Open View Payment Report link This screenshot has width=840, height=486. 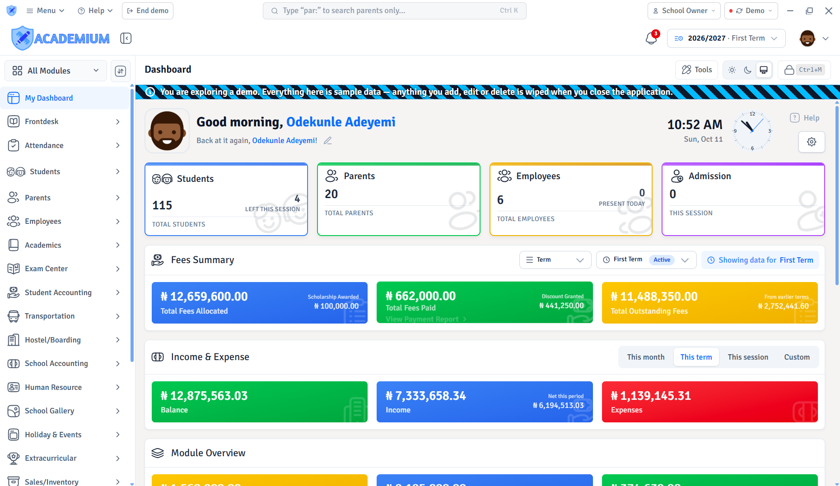pyautogui.click(x=426, y=319)
